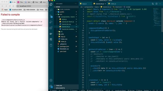Viewport: 163px width, 91px height.
Task: Expand the lib folder
Action: pyautogui.click(x=66, y=32)
